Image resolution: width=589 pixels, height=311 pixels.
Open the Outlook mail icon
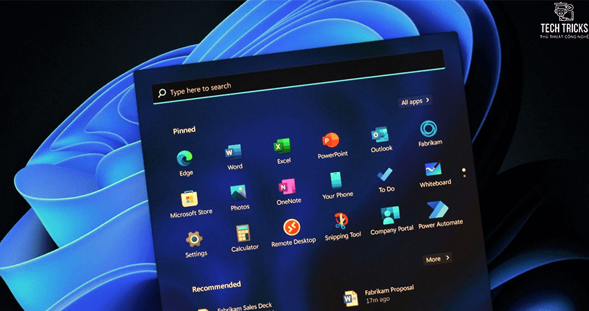point(380,135)
